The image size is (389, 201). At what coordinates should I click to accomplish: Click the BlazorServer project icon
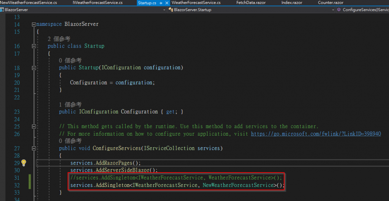[2, 9]
